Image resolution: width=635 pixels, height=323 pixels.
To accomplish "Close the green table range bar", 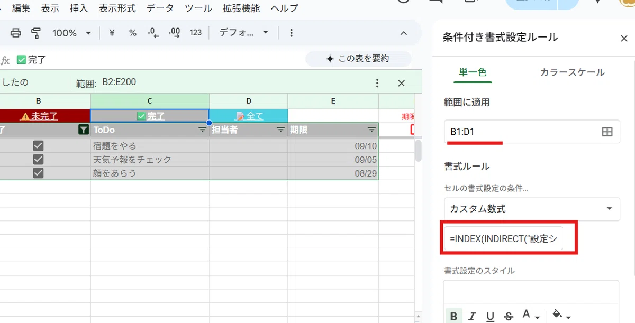I will (401, 83).
